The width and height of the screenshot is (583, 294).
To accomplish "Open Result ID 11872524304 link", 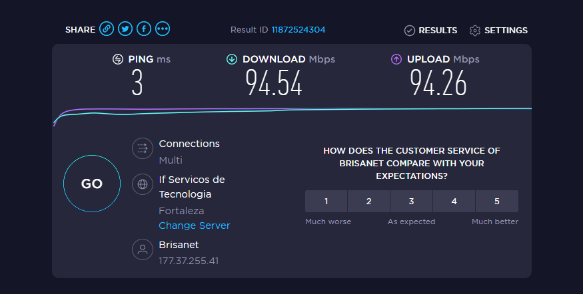I will tap(298, 30).
